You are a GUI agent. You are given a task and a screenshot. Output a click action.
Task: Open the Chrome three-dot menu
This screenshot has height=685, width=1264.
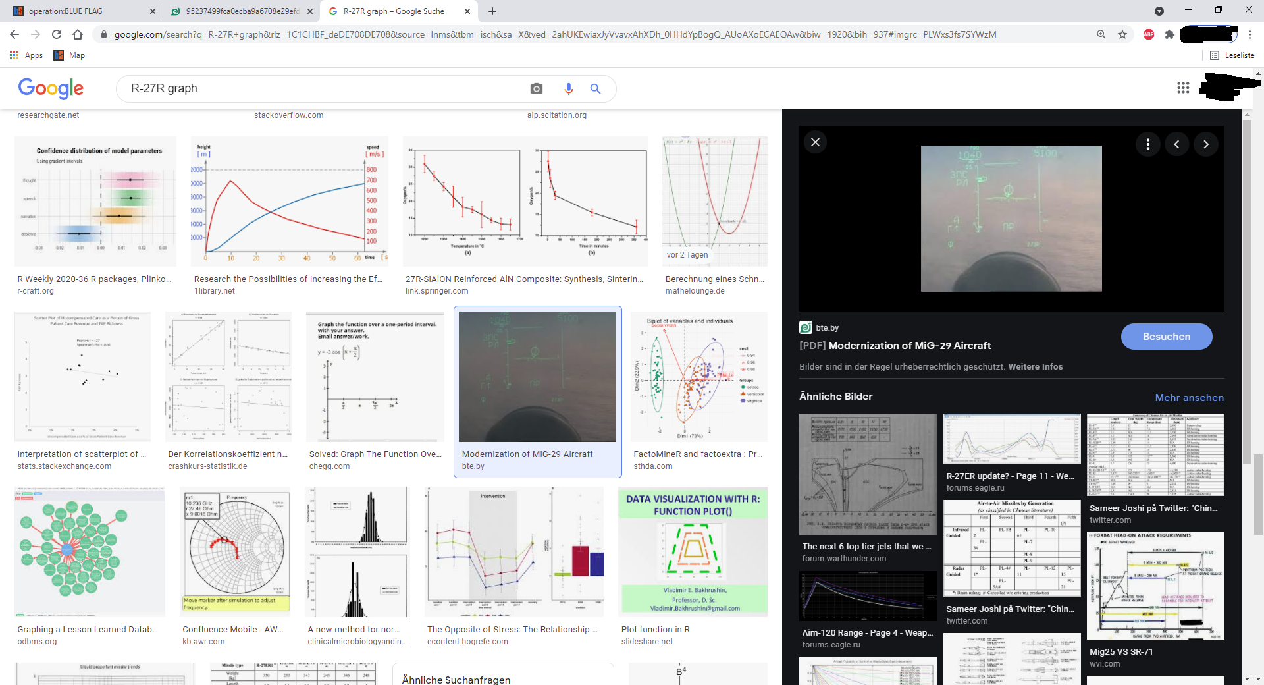point(1250,34)
